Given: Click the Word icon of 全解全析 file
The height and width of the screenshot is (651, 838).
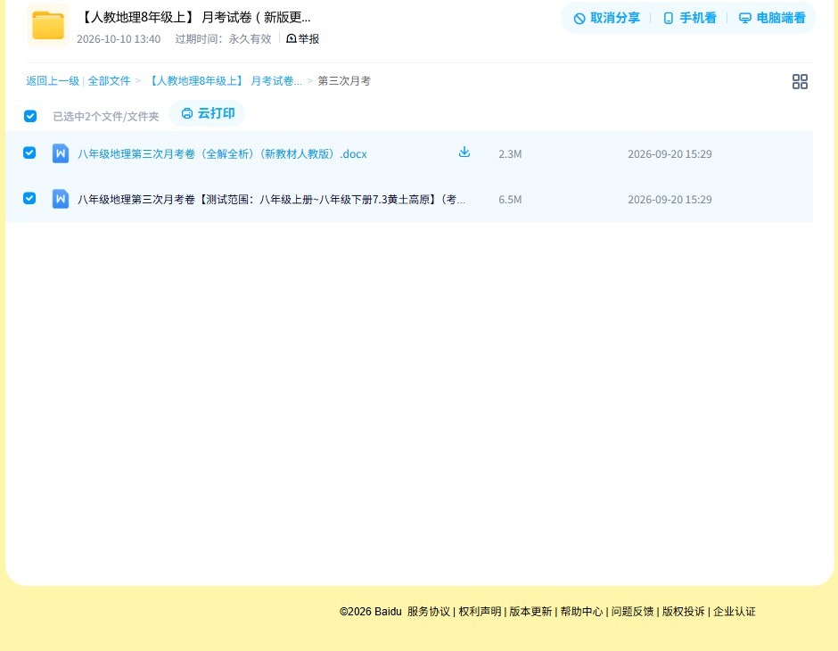Looking at the screenshot, I should point(61,153).
